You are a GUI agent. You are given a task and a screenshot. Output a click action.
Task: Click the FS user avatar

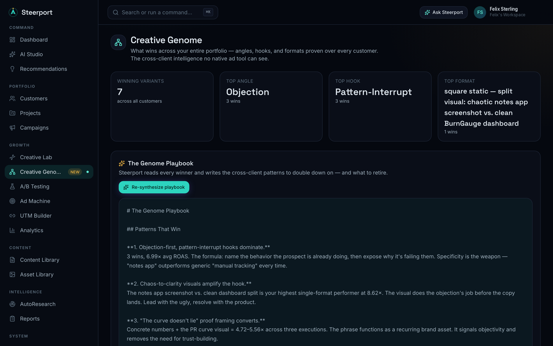tap(480, 12)
